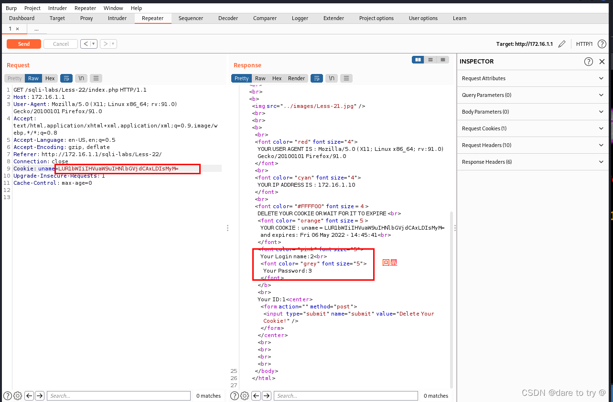
Task: Click the 'Host: 172.16.1.1' request line
Action: [x=39, y=97]
